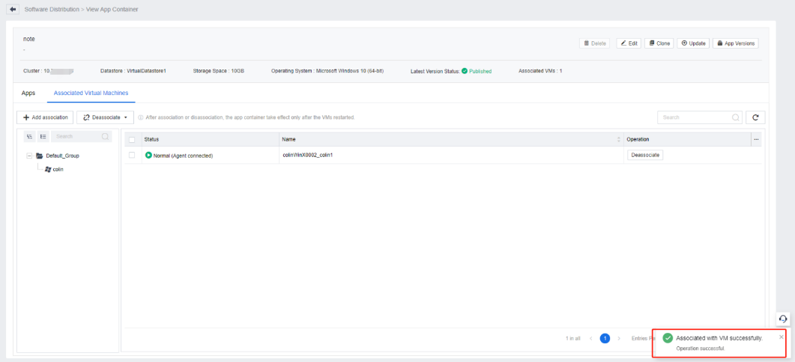Go to next page of results

click(619, 339)
